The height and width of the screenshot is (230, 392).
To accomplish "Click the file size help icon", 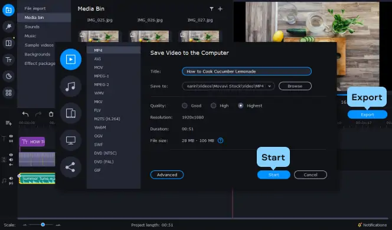I will tap(220, 140).
